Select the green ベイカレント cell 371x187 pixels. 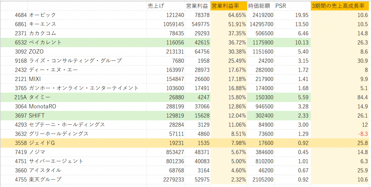[x=46, y=42]
